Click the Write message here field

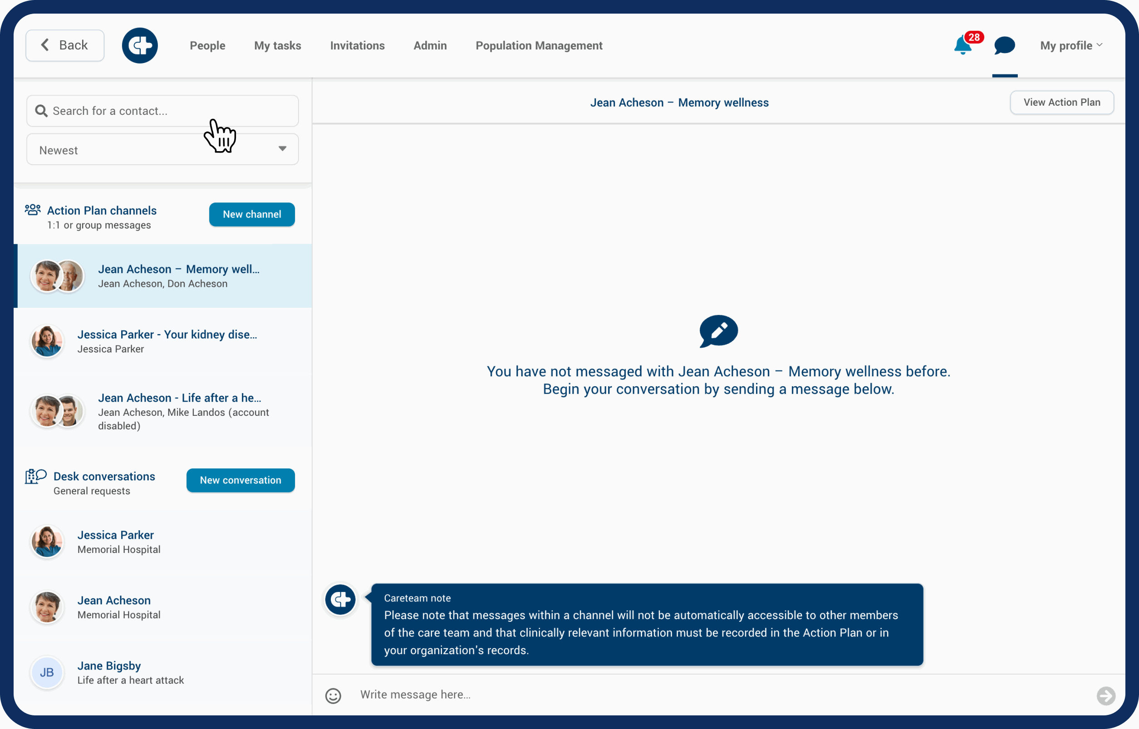[710, 695]
